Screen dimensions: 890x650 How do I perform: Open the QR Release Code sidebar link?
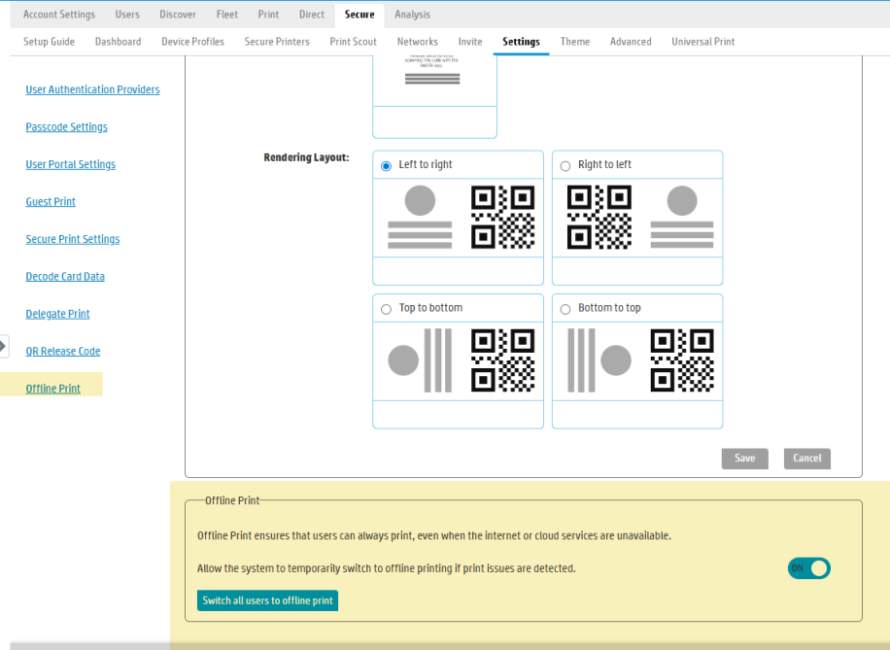63,352
